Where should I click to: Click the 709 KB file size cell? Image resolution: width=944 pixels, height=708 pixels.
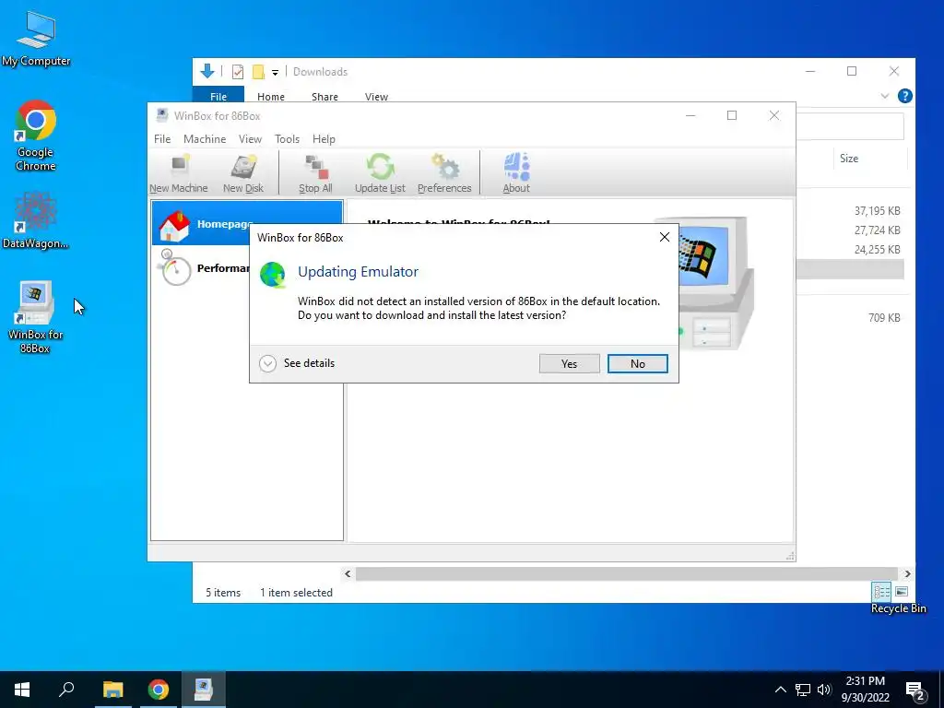[884, 317]
